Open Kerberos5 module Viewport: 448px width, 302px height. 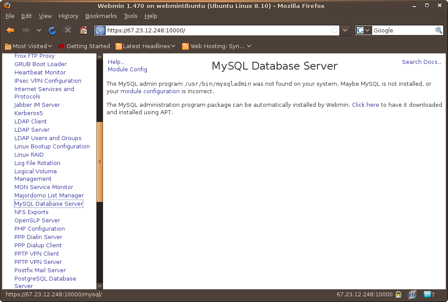pos(28,113)
